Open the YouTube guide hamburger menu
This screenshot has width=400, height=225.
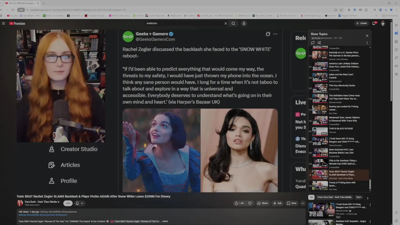(x=3, y=23)
